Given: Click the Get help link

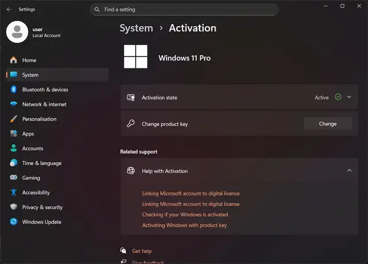Looking at the screenshot, I should (142, 251).
